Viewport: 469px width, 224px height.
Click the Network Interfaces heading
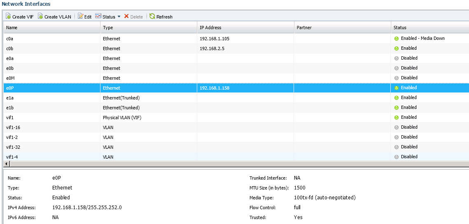26,4
